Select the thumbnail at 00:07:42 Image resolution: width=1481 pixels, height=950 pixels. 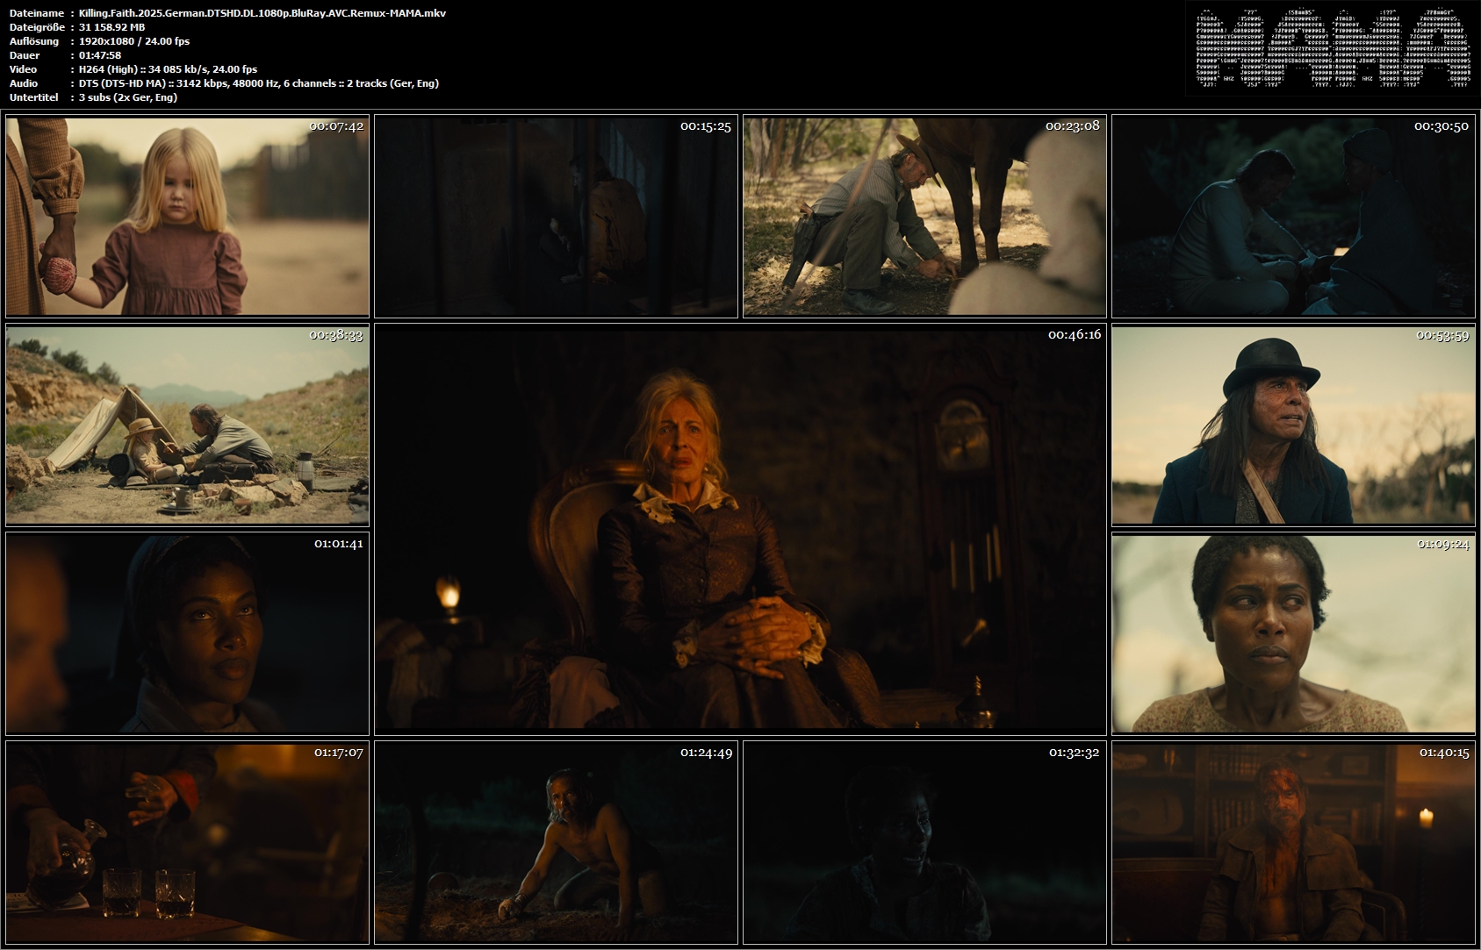coord(187,216)
